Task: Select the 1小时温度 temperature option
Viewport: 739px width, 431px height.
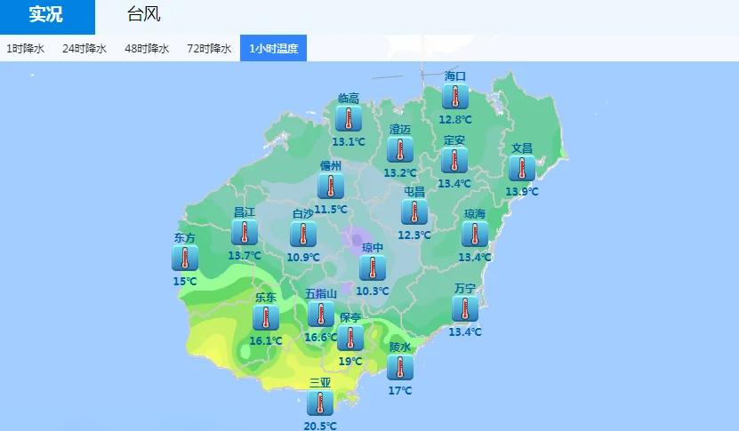Action: coord(274,49)
